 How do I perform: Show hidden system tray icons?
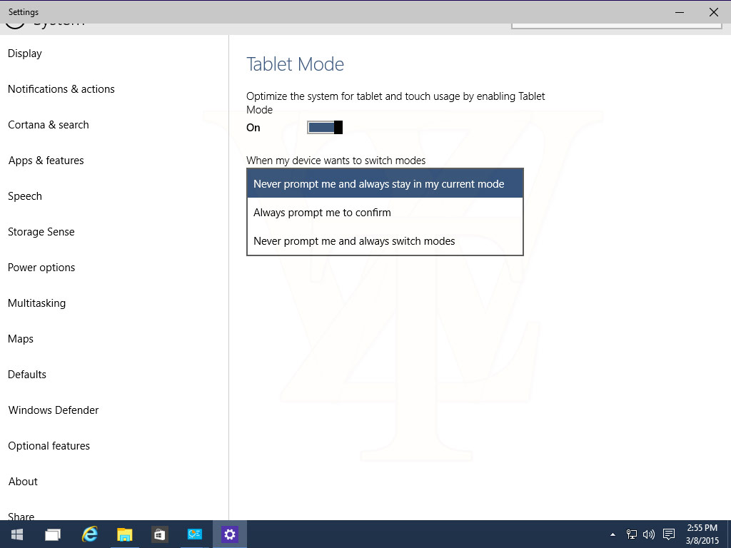(612, 534)
